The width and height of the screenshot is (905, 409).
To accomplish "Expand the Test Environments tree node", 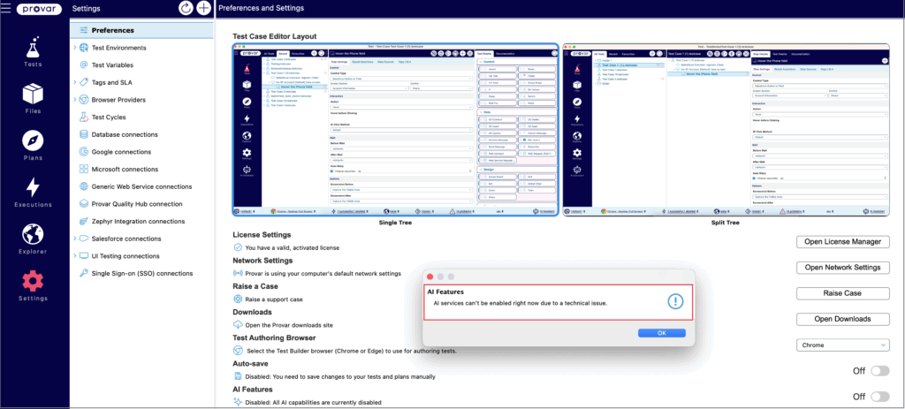I will pos(74,48).
